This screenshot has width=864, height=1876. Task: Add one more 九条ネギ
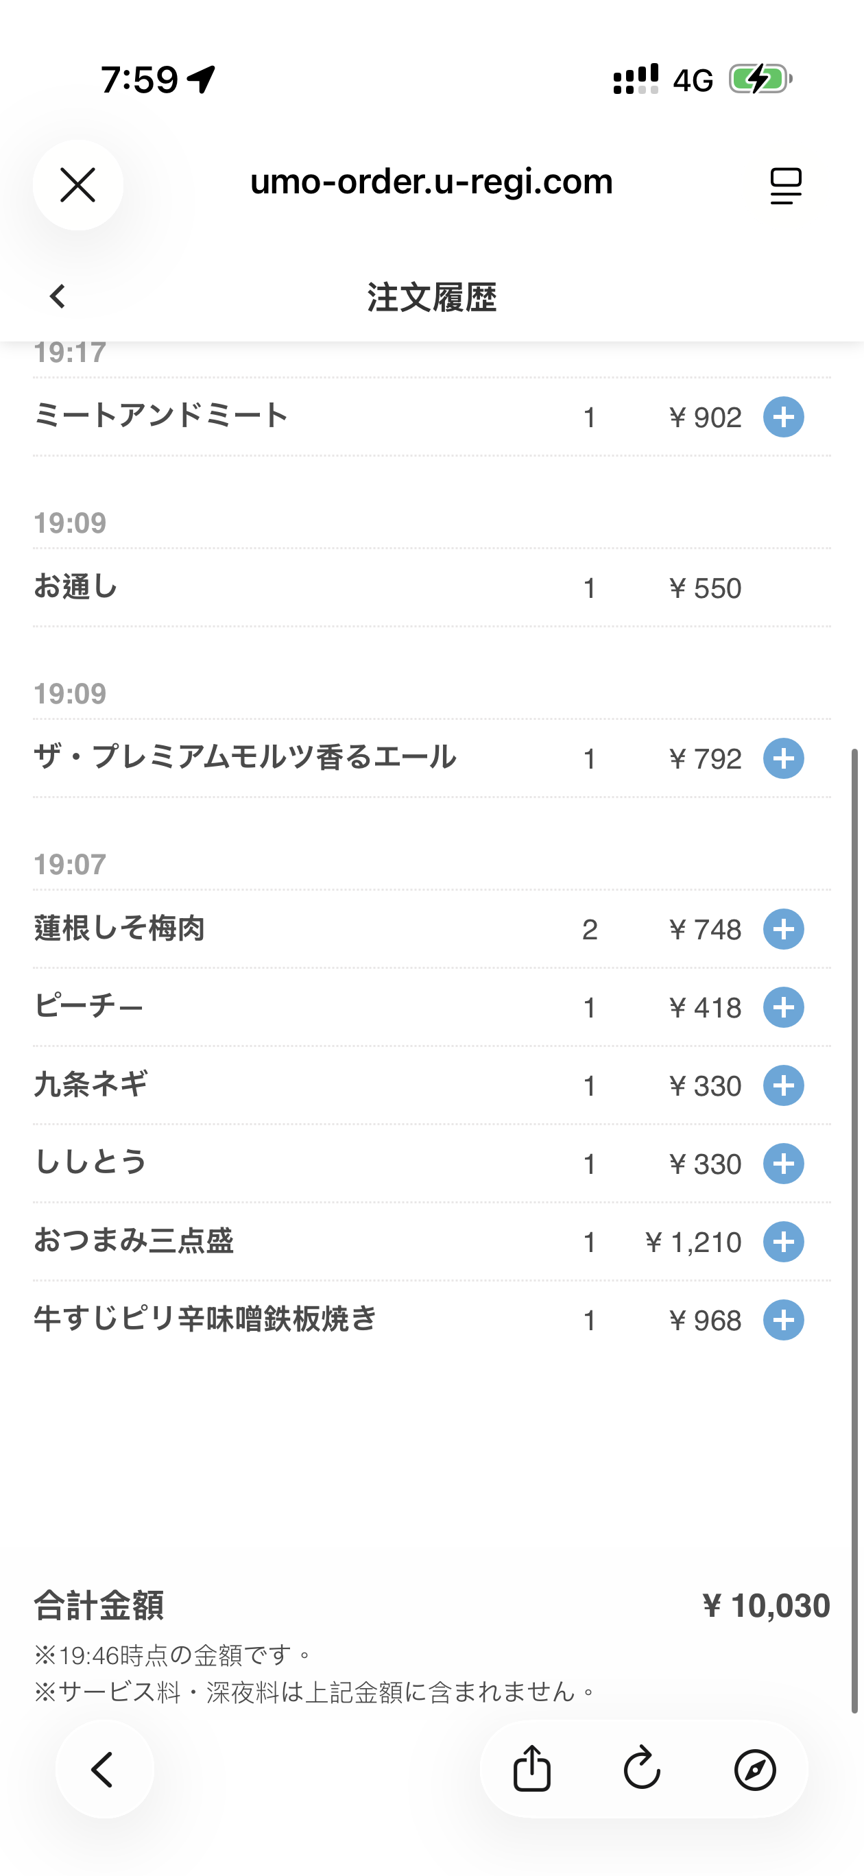click(783, 1086)
